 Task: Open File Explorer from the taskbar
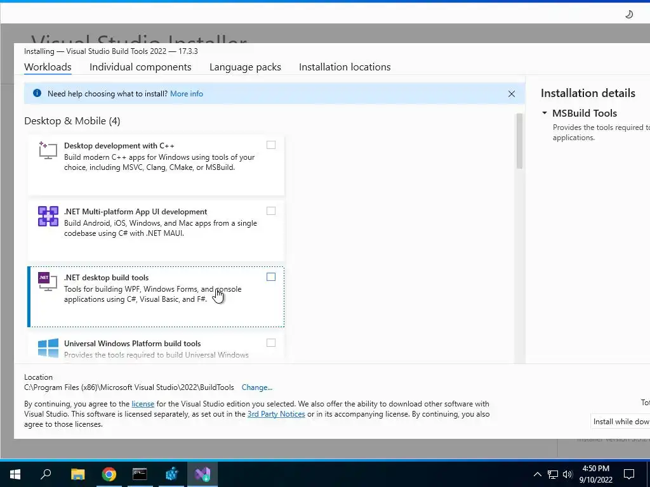tap(77, 474)
